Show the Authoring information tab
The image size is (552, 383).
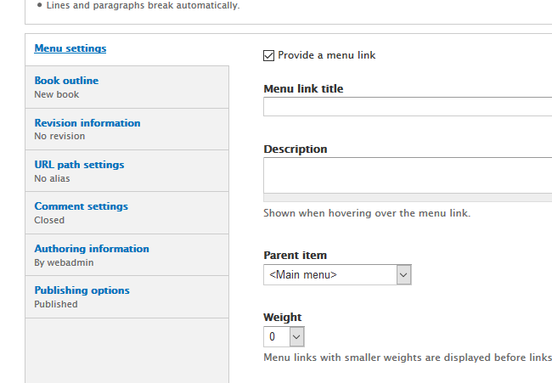[x=92, y=249]
